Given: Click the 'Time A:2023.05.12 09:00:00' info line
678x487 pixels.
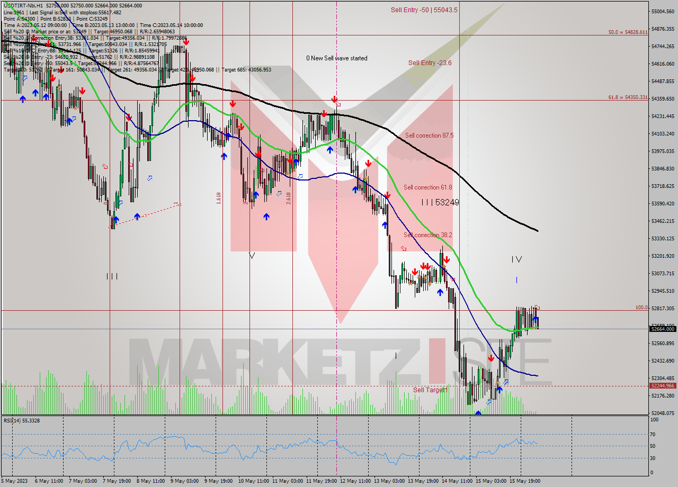Looking at the screenshot, I should 35,25.
